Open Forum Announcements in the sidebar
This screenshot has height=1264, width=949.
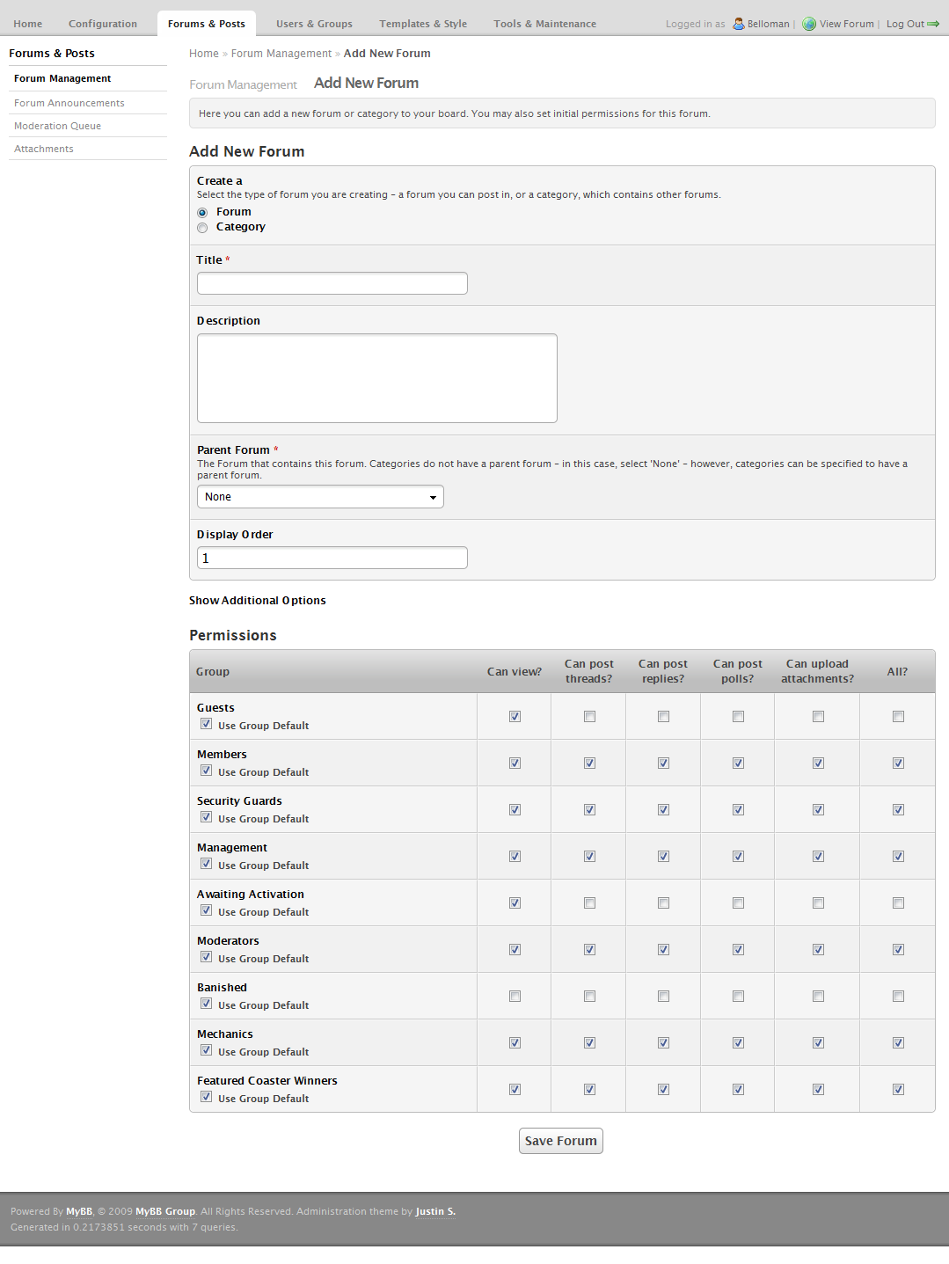click(x=69, y=103)
